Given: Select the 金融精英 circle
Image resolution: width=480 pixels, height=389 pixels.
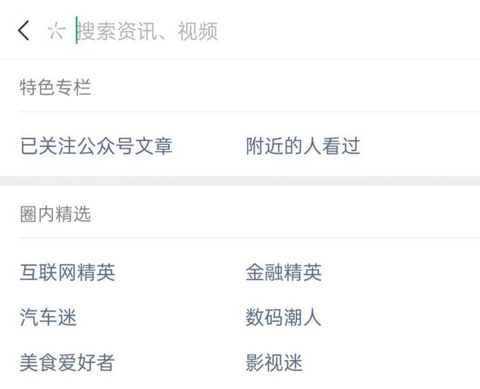Looking at the screenshot, I should 283,272.
